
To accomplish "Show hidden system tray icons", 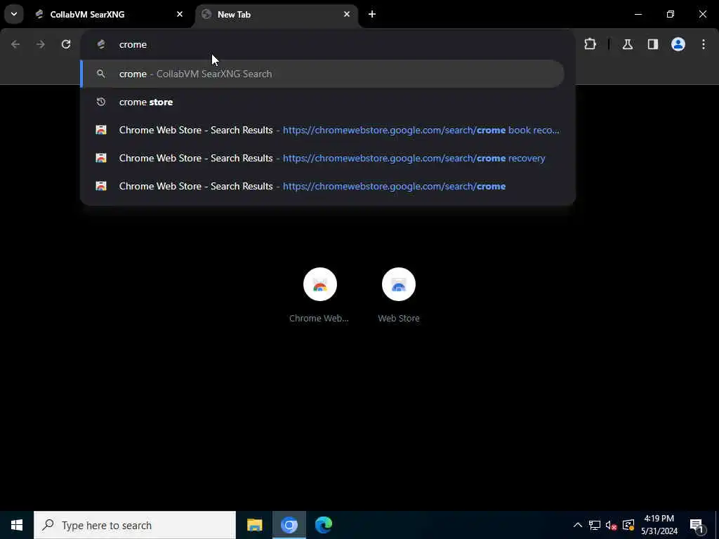I will 578,525.
